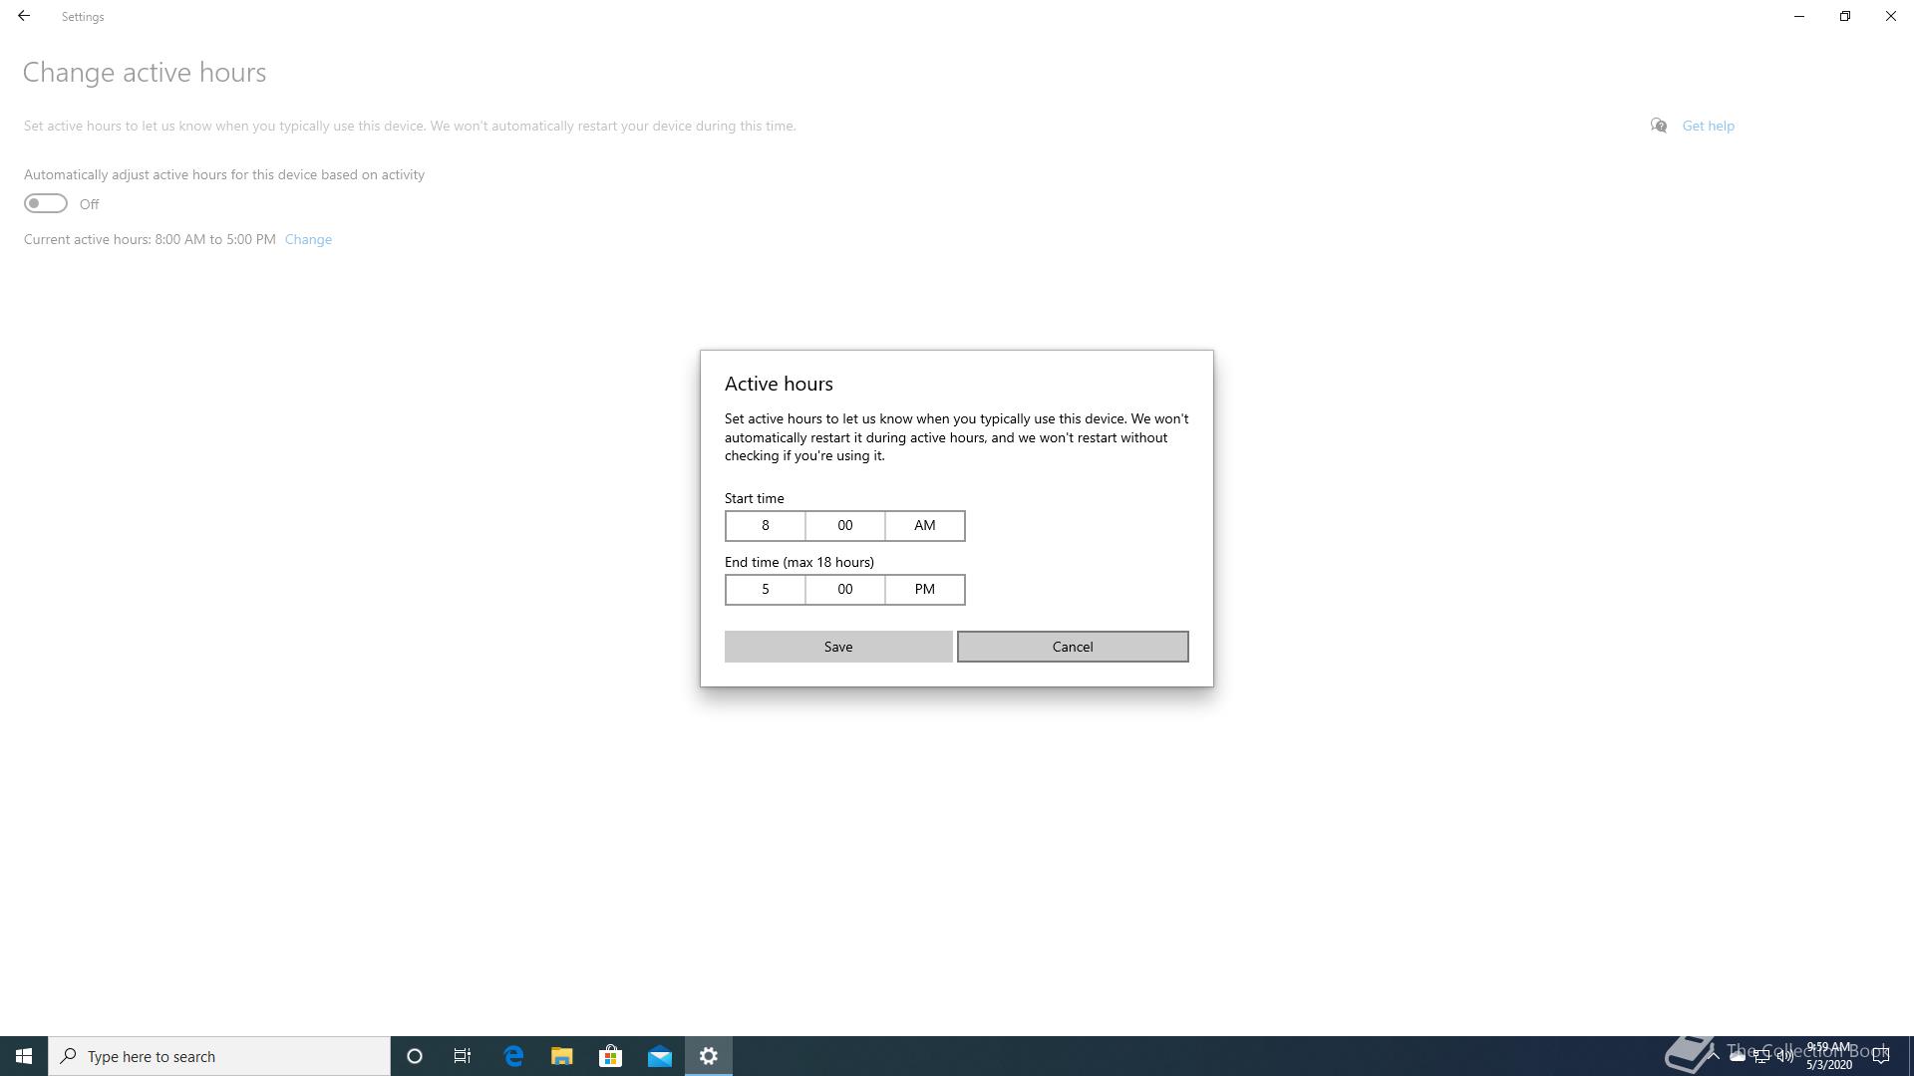This screenshot has width=1914, height=1076.
Task: Close the Settings window
Action: point(1891,16)
